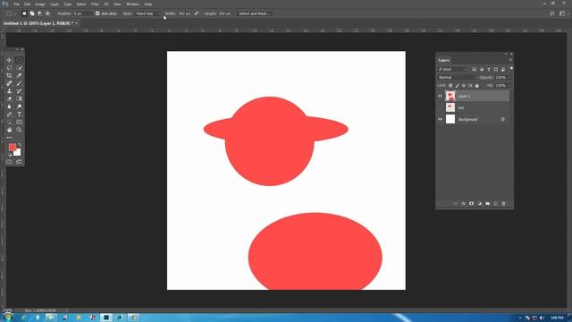The height and width of the screenshot is (322, 572).
Task: Select the Dodge tool
Action: (x=19, y=106)
